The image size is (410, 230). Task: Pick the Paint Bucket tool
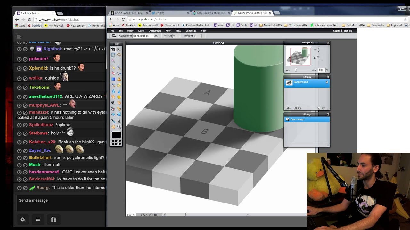[x=119, y=73]
